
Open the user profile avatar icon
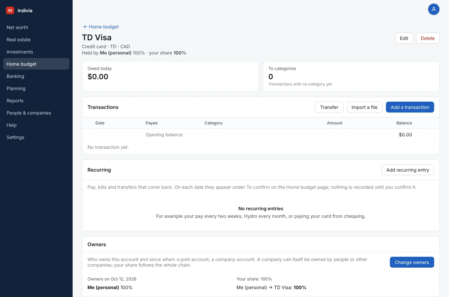tap(434, 9)
